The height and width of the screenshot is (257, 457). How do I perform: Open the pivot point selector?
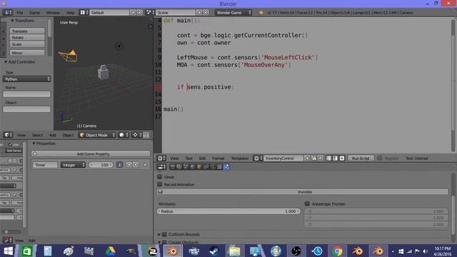(137, 135)
